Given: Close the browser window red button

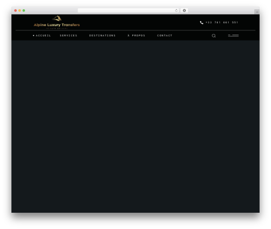Looking at the screenshot, I should coord(16,10).
